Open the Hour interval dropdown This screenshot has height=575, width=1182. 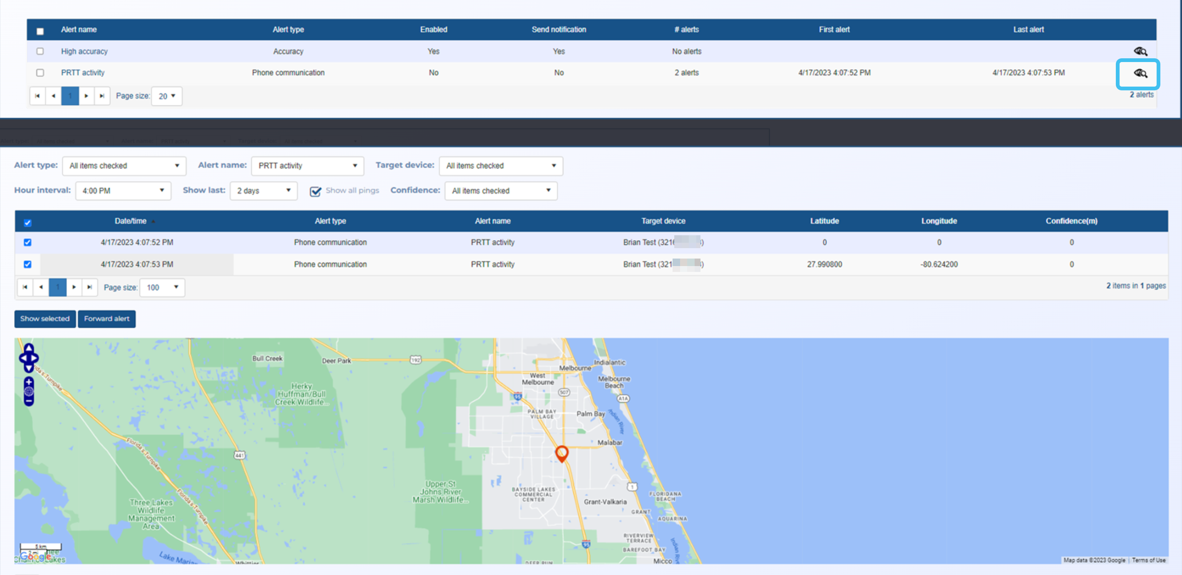(x=123, y=191)
